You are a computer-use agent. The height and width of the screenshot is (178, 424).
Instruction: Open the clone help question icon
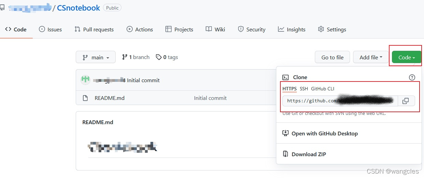pos(412,77)
